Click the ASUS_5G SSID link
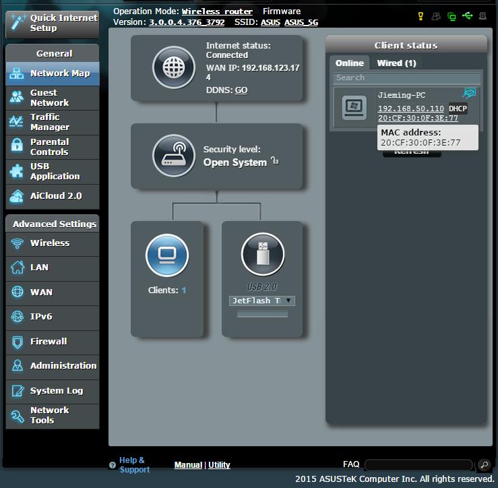 (301, 22)
